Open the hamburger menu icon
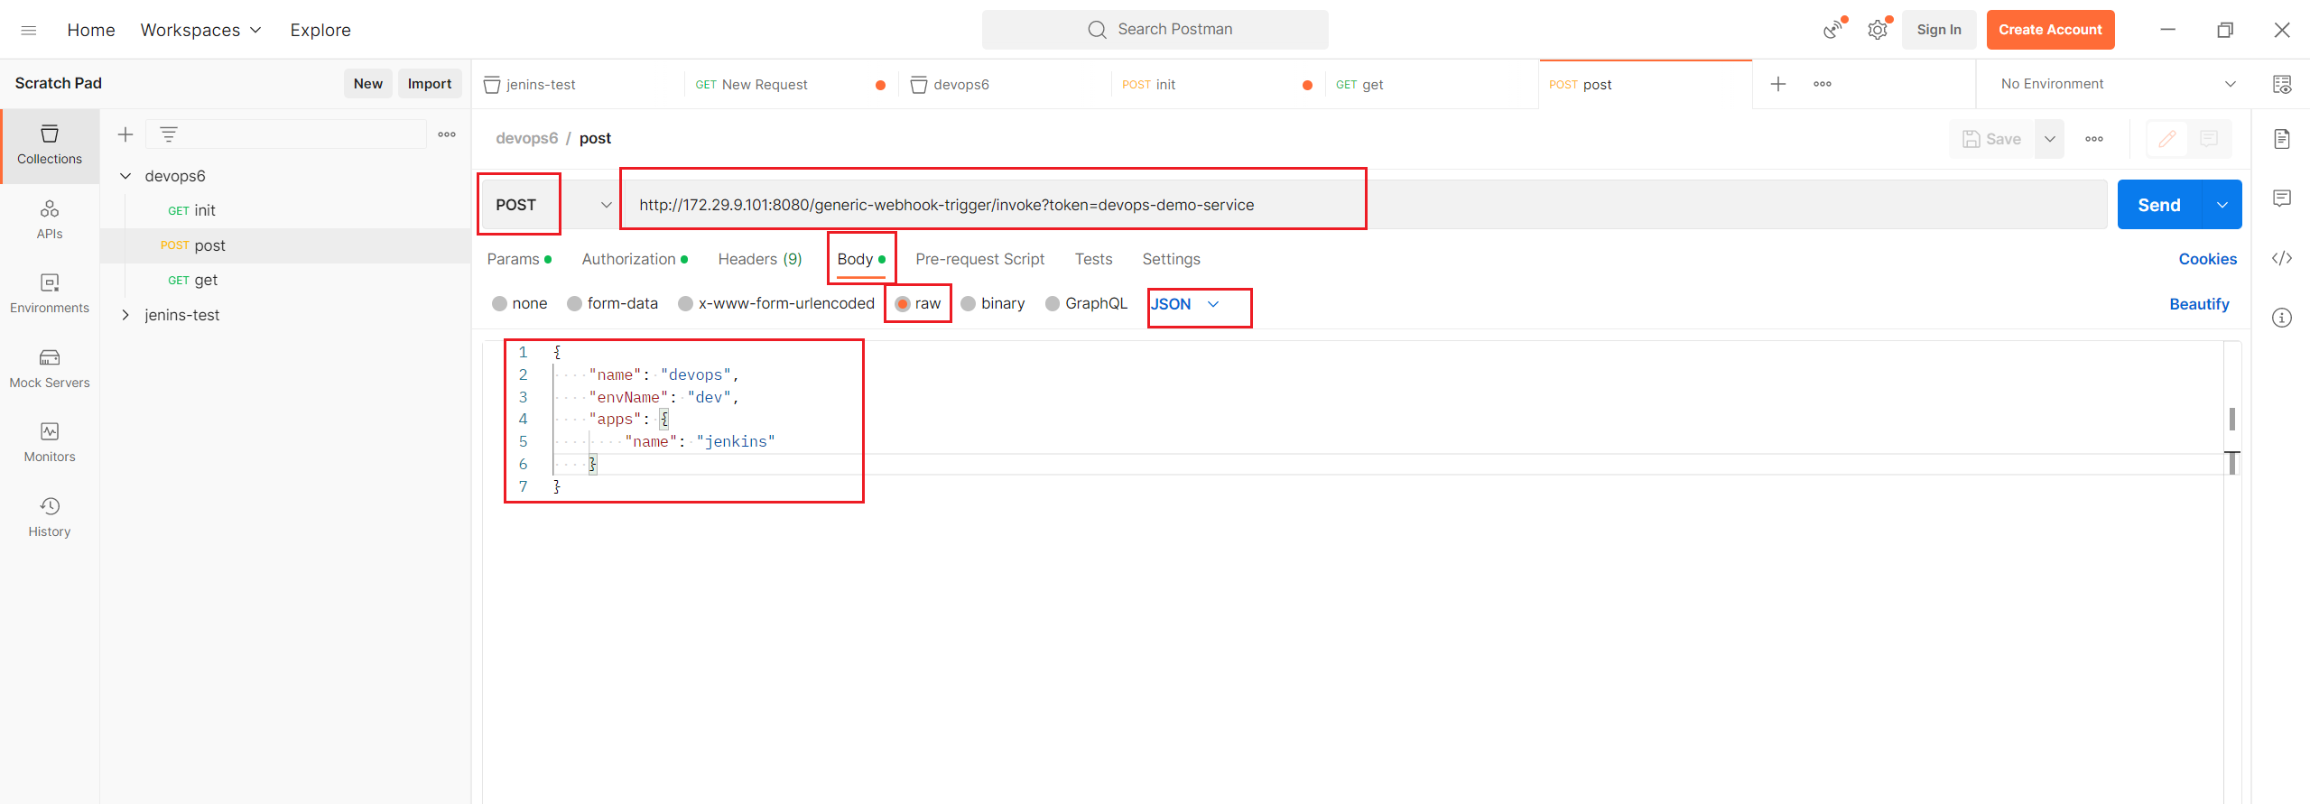This screenshot has width=2310, height=804. [x=28, y=30]
